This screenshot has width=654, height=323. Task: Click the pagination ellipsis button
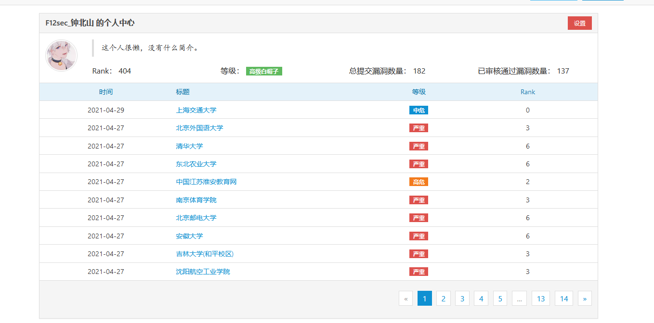519,298
